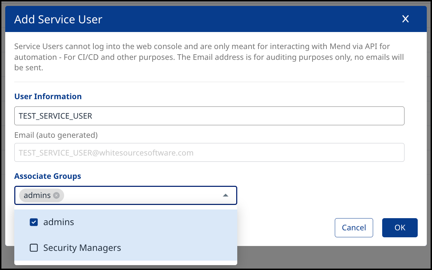
Task: Click the admins chip text
Action: (x=37, y=196)
